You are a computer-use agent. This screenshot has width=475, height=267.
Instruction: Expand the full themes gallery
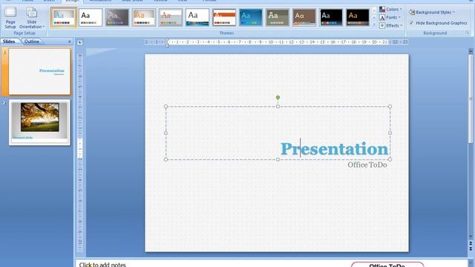tap(374, 24)
